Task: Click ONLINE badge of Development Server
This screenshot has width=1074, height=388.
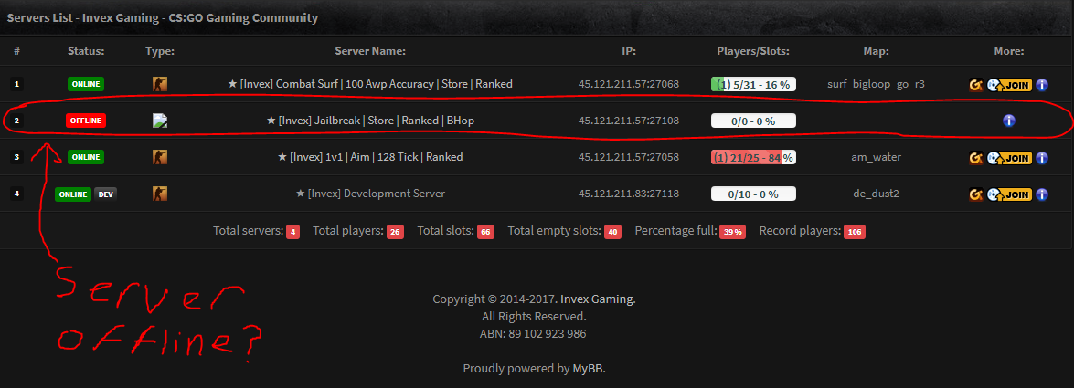Action: [73, 194]
